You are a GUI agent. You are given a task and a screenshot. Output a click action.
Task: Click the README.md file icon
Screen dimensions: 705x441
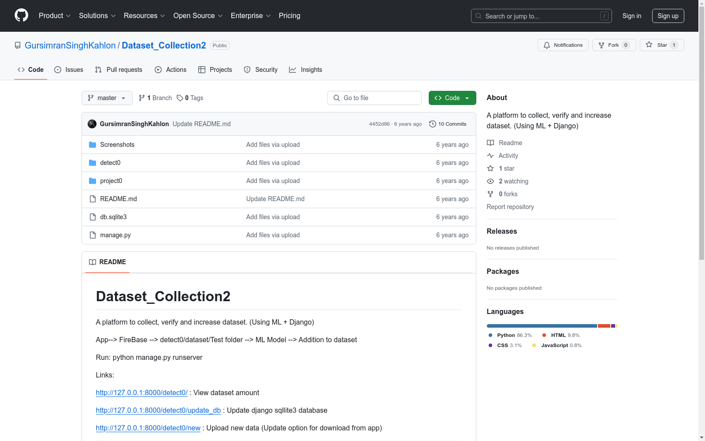[x=93, y=199]
